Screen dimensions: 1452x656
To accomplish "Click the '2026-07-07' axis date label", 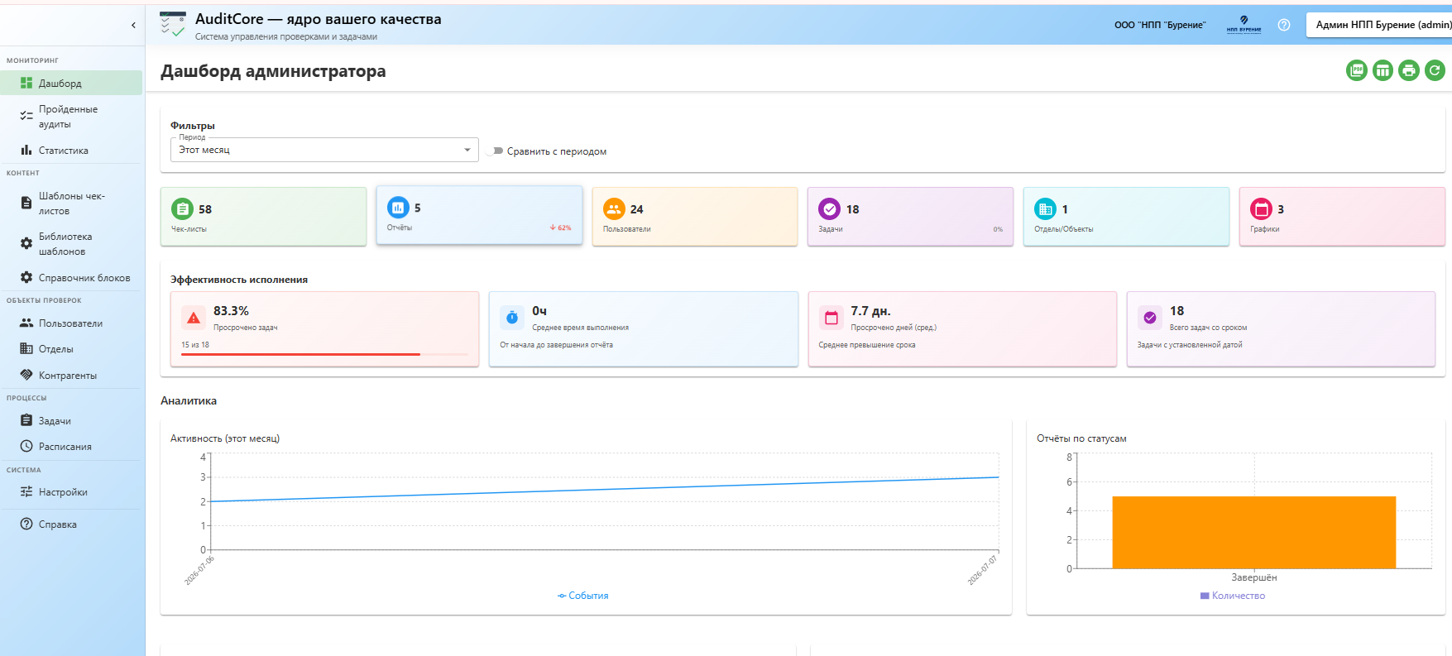I will pyautogui.click(x=983, y=571).
